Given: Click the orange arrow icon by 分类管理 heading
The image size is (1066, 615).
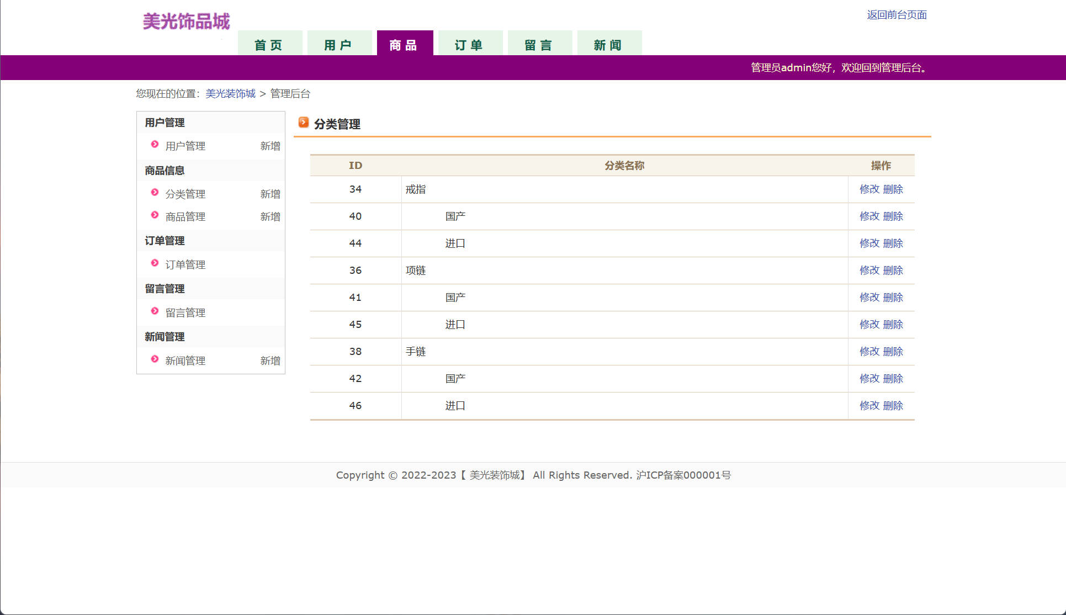Looking at the screenshot, I should [304, 122].
